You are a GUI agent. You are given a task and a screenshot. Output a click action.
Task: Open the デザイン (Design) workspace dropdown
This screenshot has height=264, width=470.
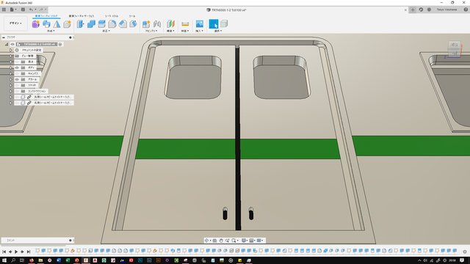click(x=15, y=23)
